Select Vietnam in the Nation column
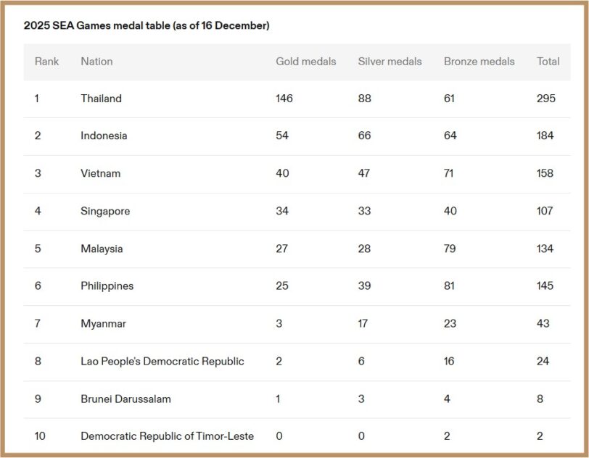The height and width of the screenshot is (458, 589). pyautogui.click(x=100, y=173)
